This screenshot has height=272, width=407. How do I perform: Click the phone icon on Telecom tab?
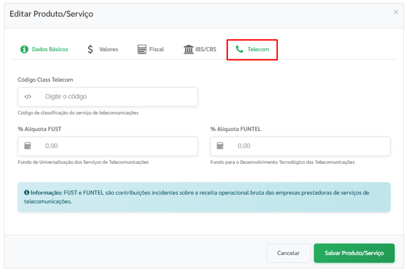coord(239,49)
